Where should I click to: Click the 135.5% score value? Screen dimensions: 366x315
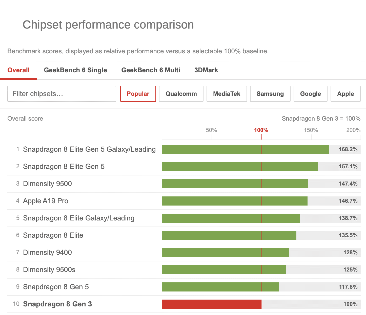pos(348,235)
